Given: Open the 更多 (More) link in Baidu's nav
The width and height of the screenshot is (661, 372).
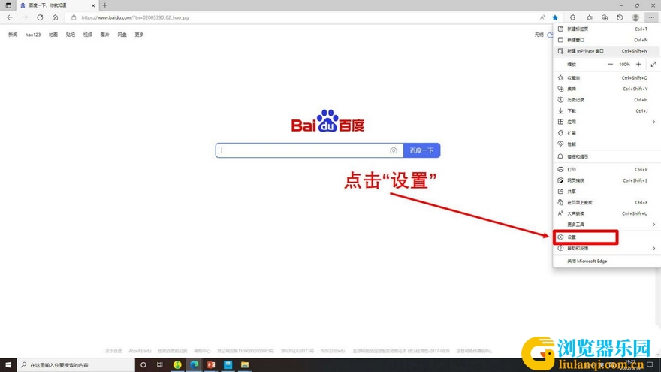Looking at the screenshot, I should (x=140, y=35).
